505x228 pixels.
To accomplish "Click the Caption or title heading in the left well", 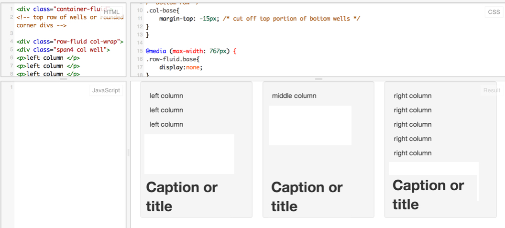I will [182, 197].
